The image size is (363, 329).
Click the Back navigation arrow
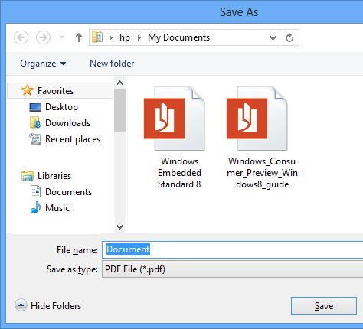pyautogui.click(x=21, y=37)
